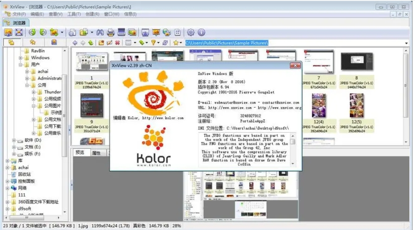Switch to the categories bookmark tab
Viewport: 415px width, 230px height.
pos(54,42)
